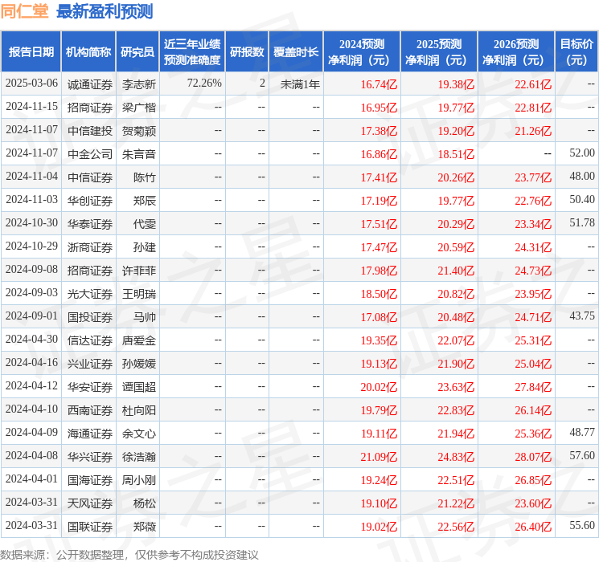Click institution 中金公司
The width and height of the screenshot is (599, 562).
(x=90, y=154)
